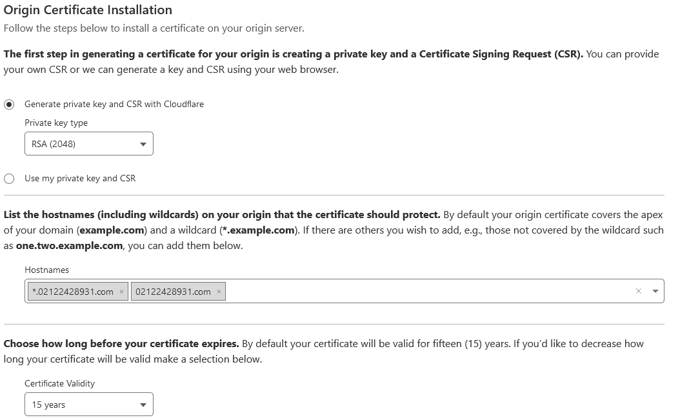The height and width of the screenshot is (420, 689).
Task: Click the 'Private key type' label
Action: 56,123
